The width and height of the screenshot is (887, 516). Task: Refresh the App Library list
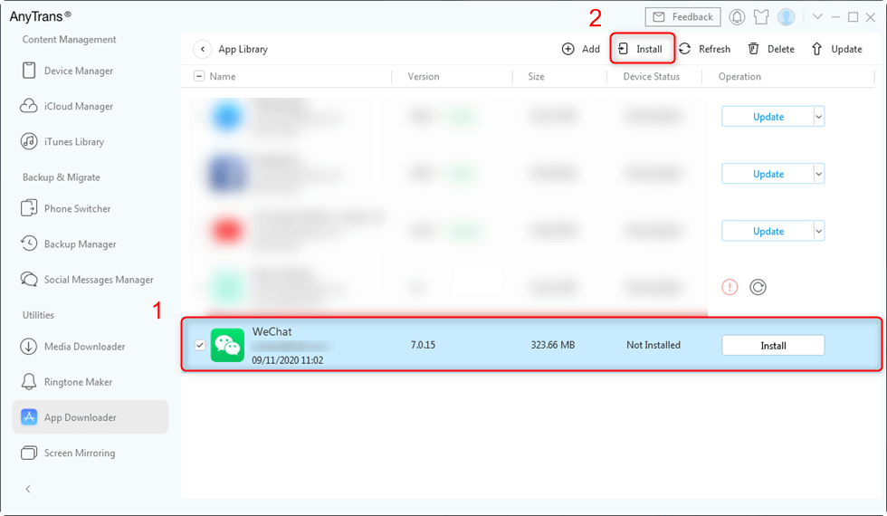pos(705,49)
